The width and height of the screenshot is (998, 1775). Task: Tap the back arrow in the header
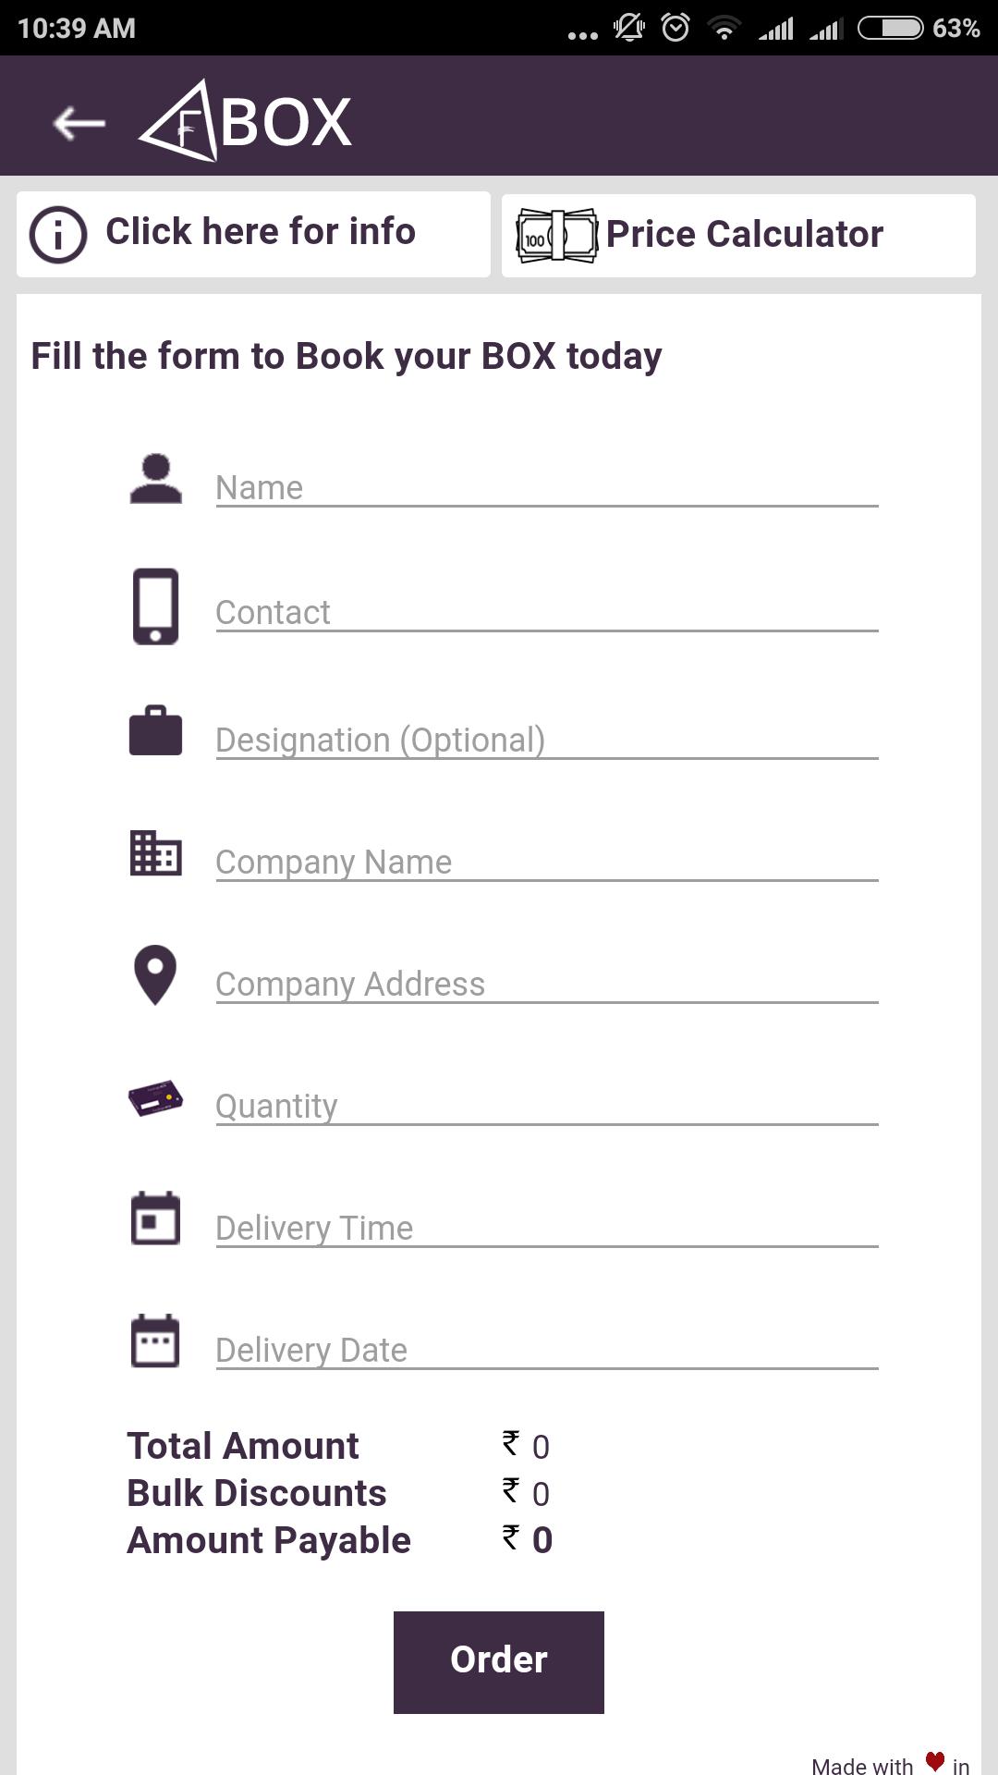tap(79, 123)
